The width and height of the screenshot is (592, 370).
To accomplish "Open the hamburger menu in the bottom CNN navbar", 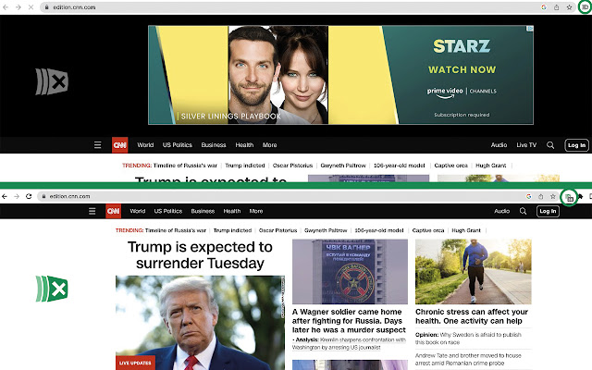I will pos(92,211).
